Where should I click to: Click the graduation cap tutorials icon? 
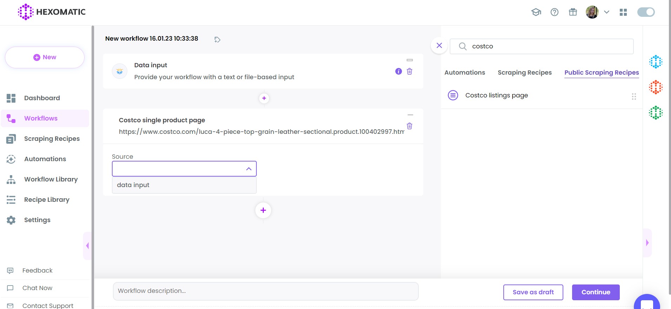point(536,12)
